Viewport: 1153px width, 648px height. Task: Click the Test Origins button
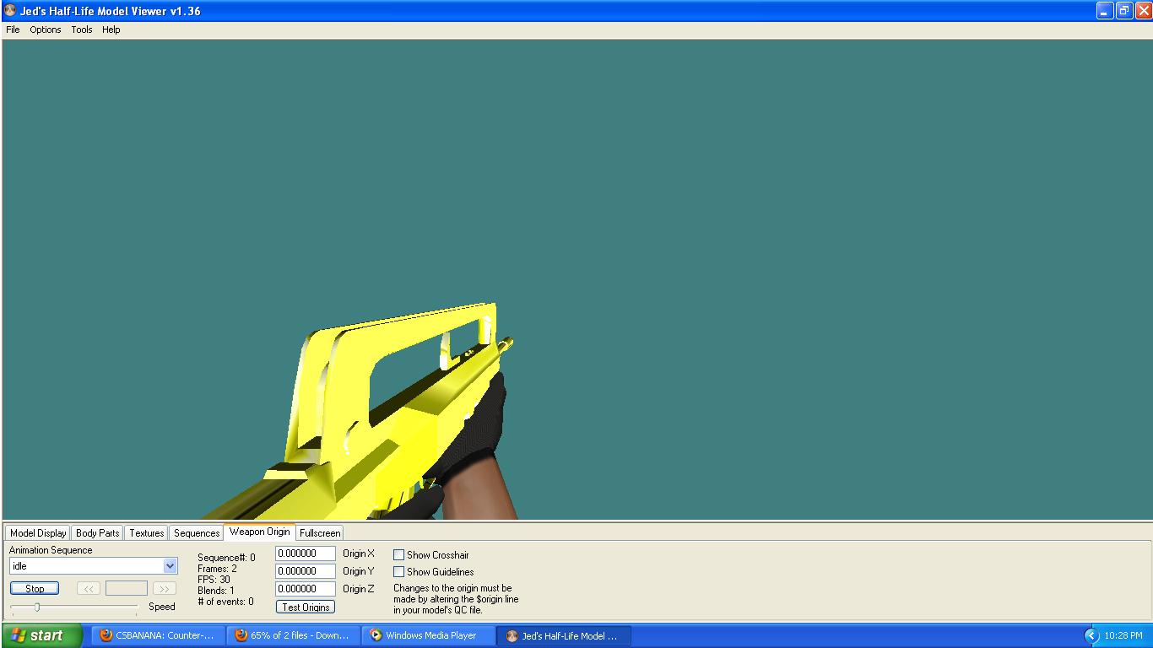tap(306, 607)
